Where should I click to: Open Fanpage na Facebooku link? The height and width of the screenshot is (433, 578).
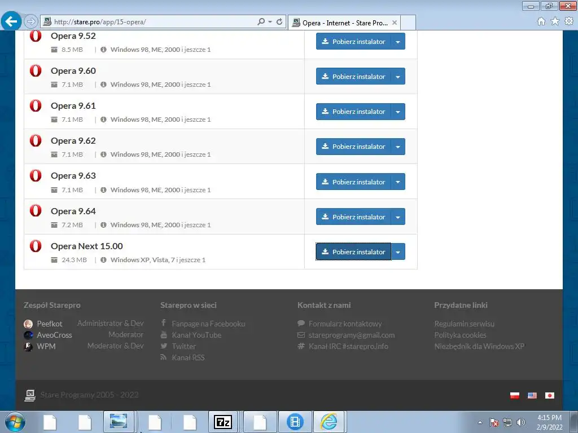coord(208,324)
